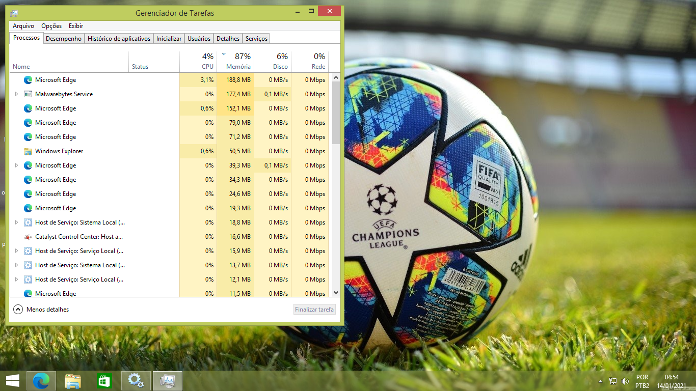
Task: Click the Task Manager title bar icon
Action: point(14,13)
